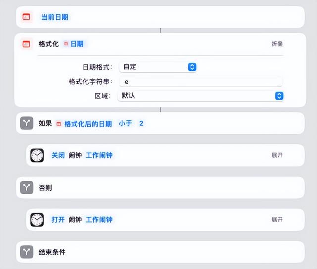This screenshot has width=317, height=269.
Task: Expand the 打开 闹钟 action via 展开
Action: click(277, 219)
